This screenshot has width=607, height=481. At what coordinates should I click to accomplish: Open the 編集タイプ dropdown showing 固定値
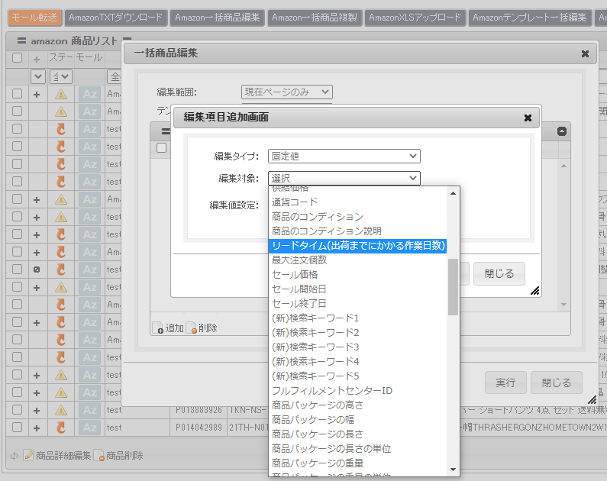[x=344, y=156]
